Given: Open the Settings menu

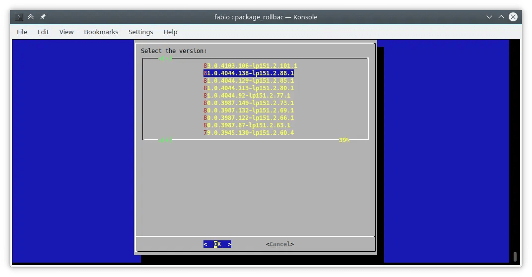Looking at the screenshot, I should [x=141, y=32].
